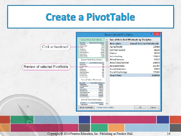Image resolution: width=181 pixels, height=136 pixels.
Task: Click the Grand Total row label
Action: click(116, 75)
